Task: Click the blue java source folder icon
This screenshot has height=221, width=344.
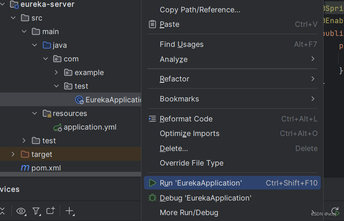Action: pos(47,45)
